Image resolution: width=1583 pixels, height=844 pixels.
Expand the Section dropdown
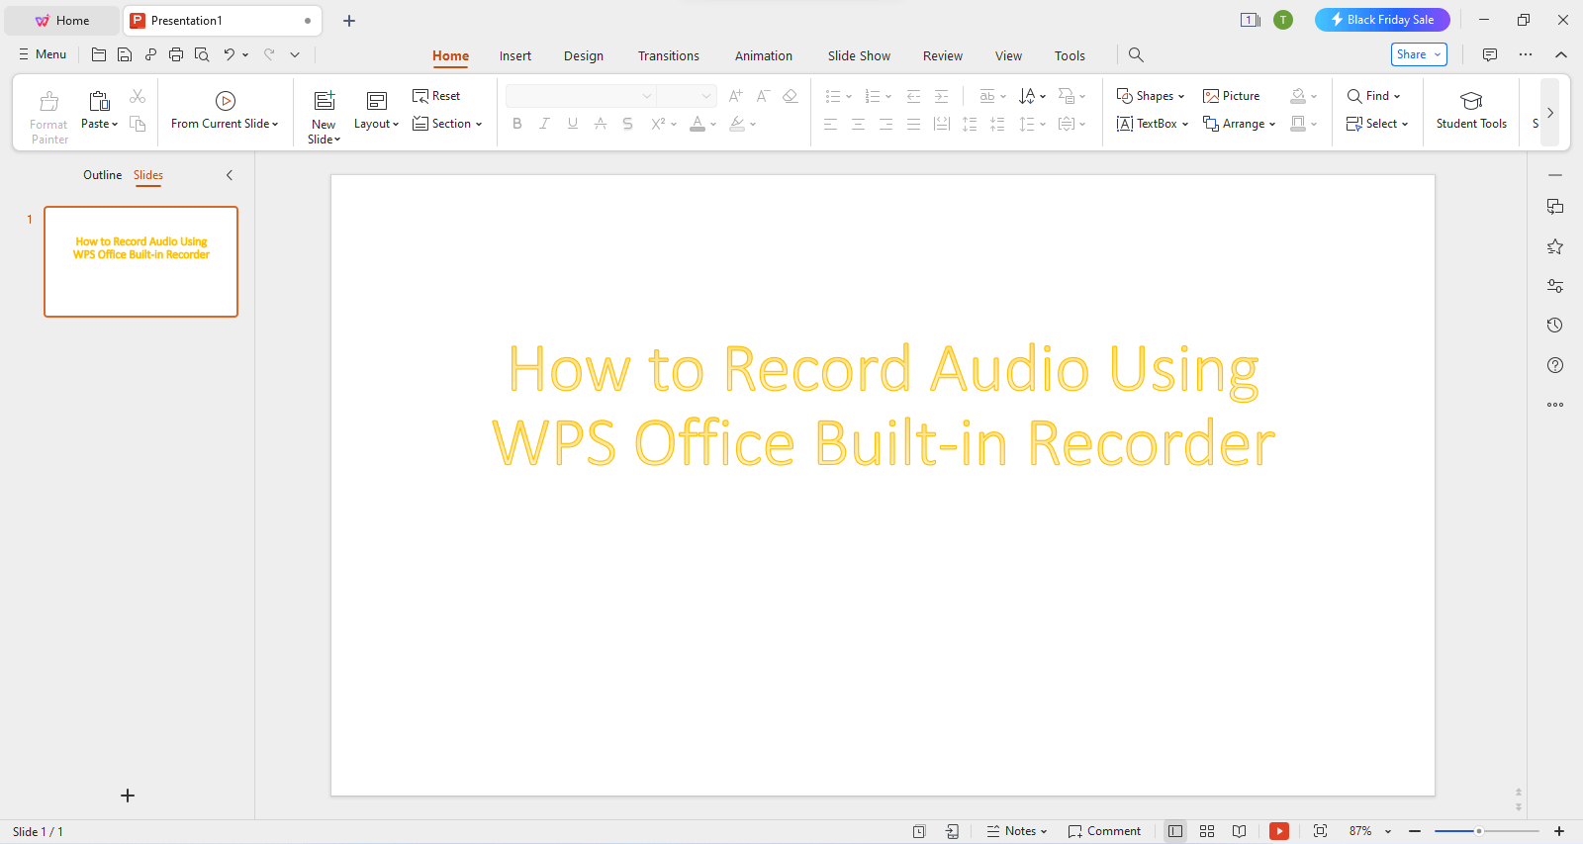(447, 124)
